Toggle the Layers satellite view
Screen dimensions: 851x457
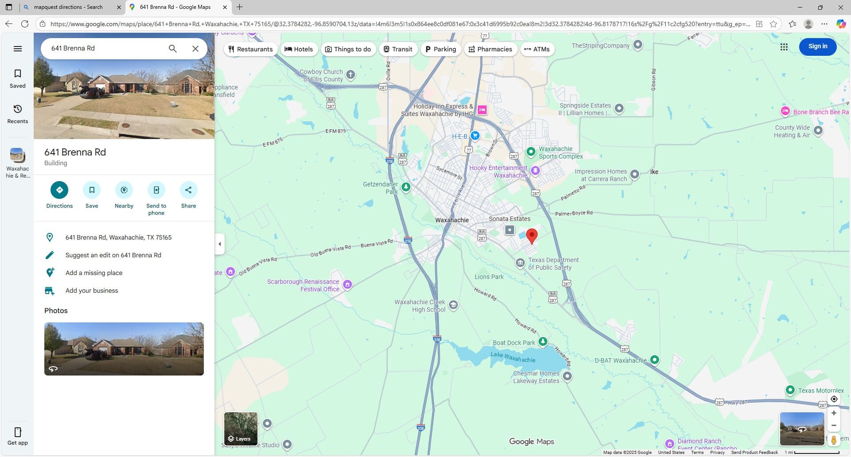[x=241, y=428]
